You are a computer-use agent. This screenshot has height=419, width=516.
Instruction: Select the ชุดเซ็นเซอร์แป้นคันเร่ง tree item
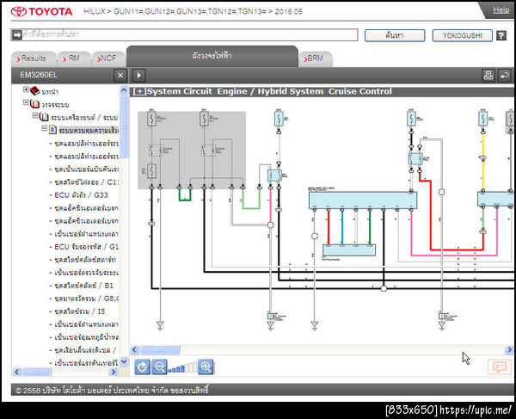click(86, 169)
